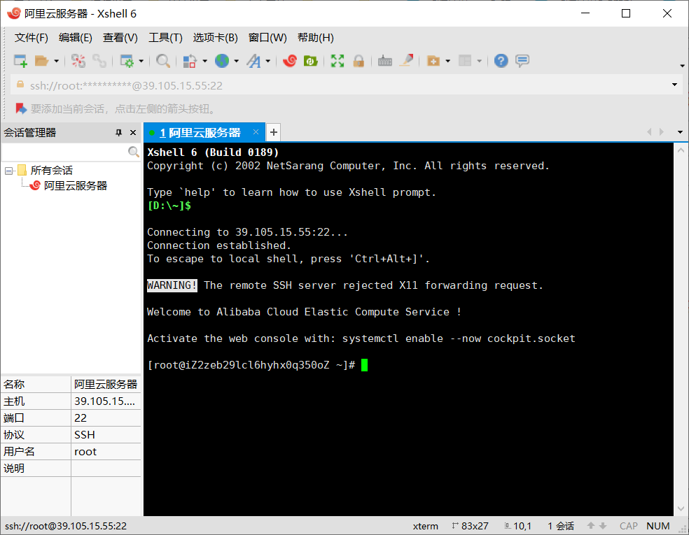The image size is (689, 535).
Task: Click the keyboard key-mapping icon
Action: (385, 61)
